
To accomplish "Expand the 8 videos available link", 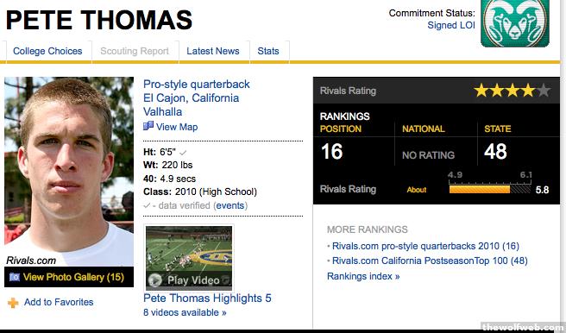I will pyautogui.click(x=185, y=312).
